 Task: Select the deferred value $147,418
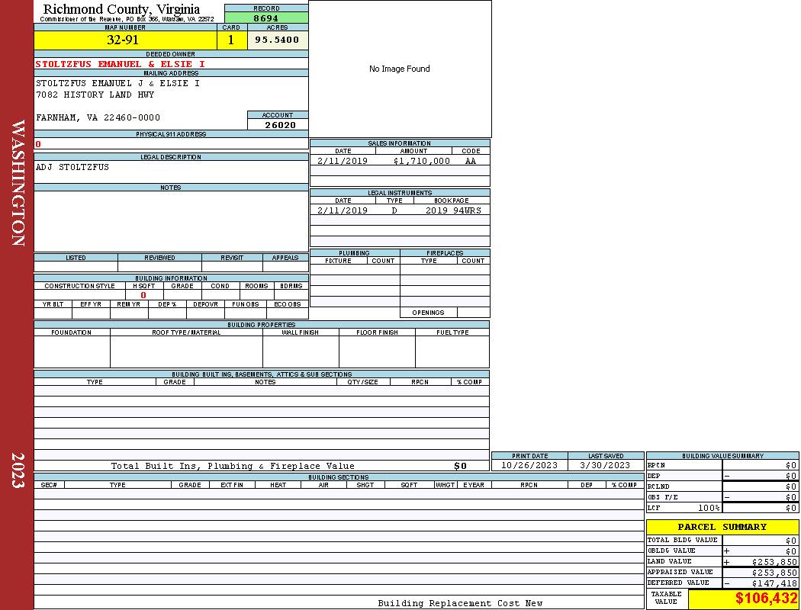point(768,583)
